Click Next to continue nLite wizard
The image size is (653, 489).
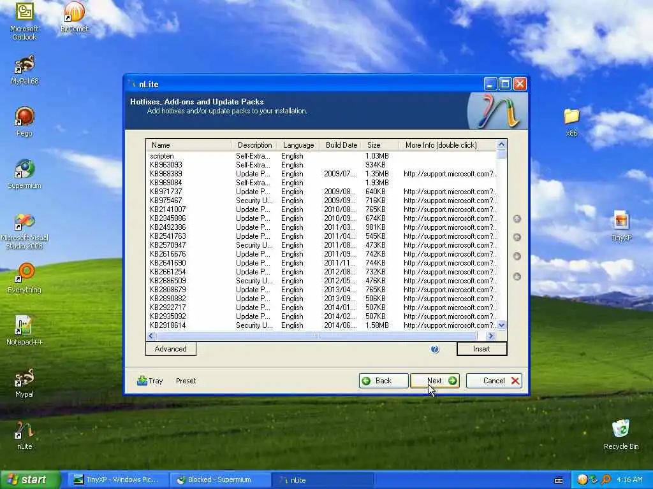tap(435, 381)
